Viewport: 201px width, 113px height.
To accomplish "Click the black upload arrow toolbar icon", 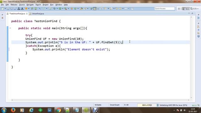I will [19, 8].
